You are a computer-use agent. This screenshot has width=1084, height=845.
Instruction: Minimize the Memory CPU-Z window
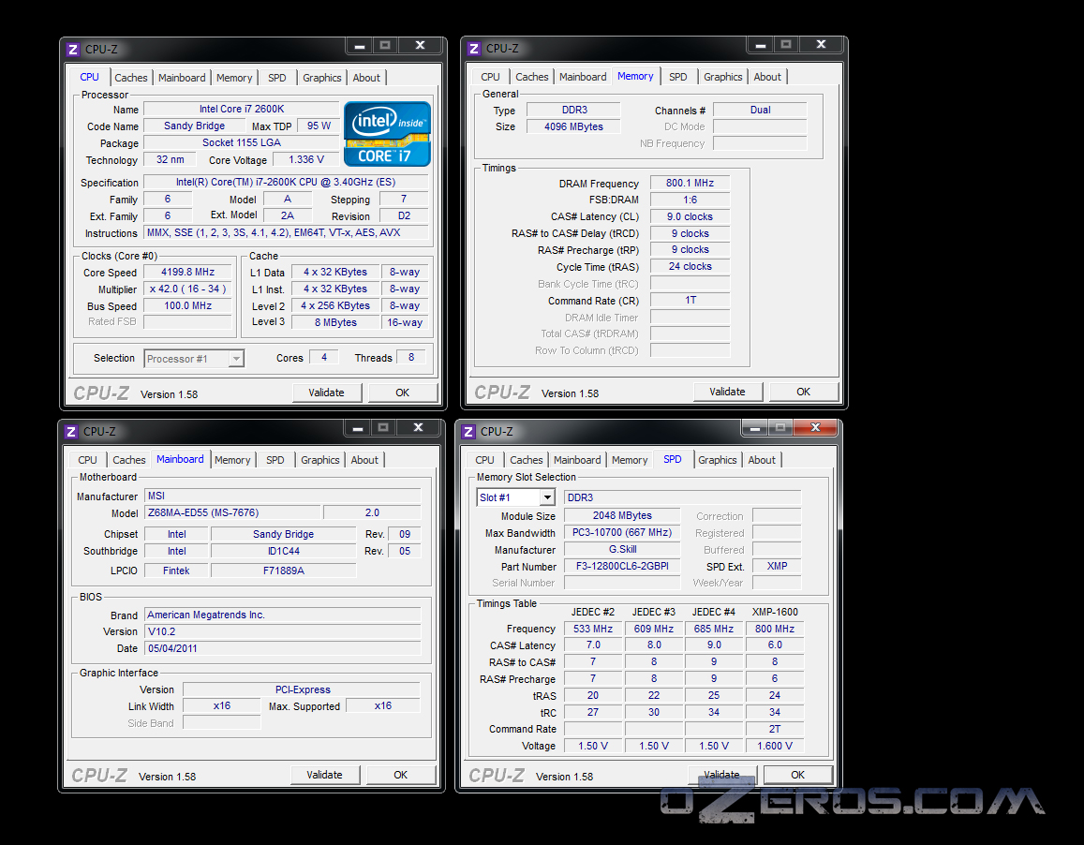click(x=761, y=45)
